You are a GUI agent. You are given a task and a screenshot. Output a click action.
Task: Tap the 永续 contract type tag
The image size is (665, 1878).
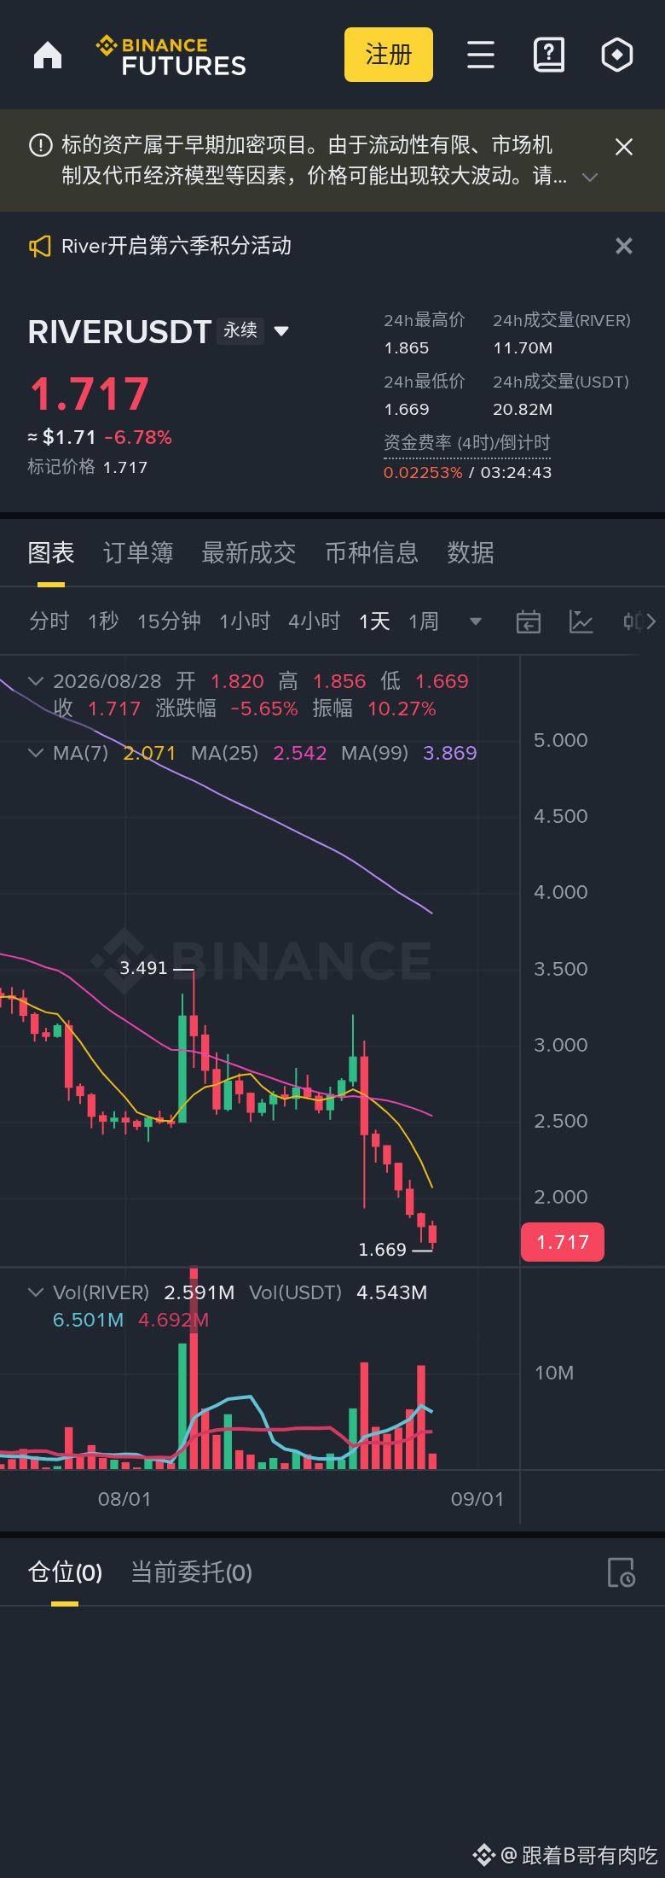[x=240, y=330]
